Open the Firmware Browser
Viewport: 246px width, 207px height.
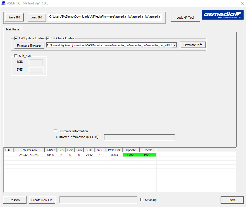coord(29,45)
